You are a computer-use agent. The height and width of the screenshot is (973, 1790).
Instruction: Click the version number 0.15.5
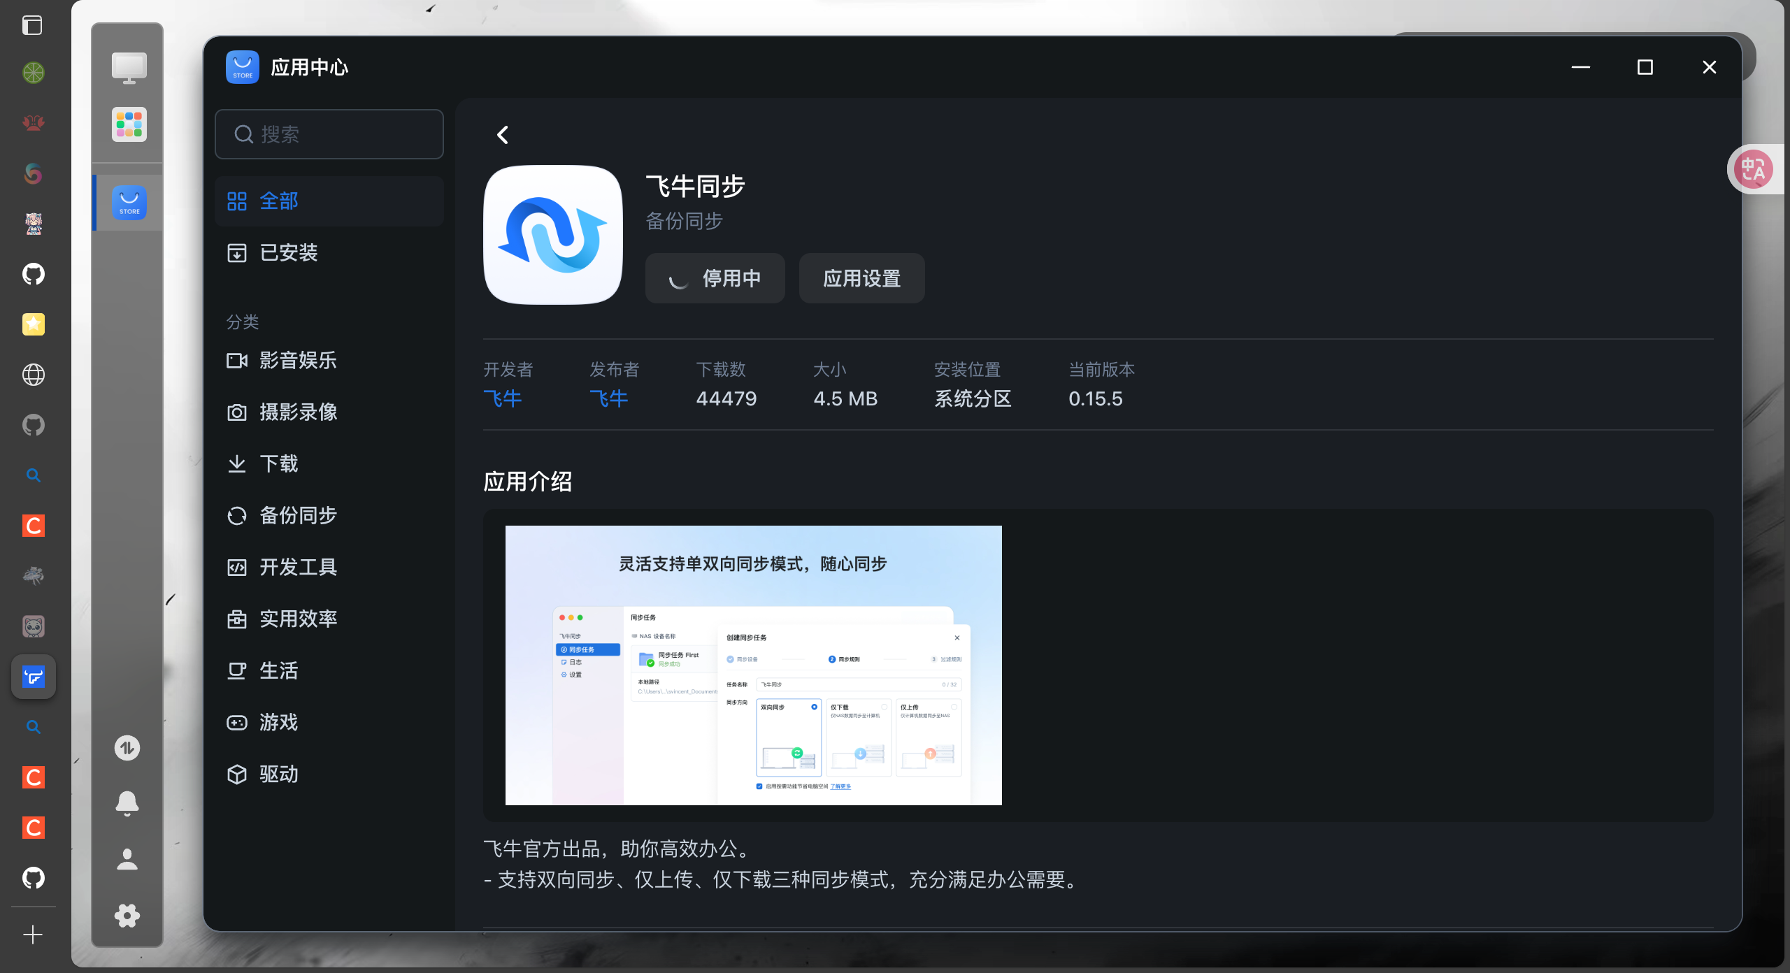click(1096, 398)
